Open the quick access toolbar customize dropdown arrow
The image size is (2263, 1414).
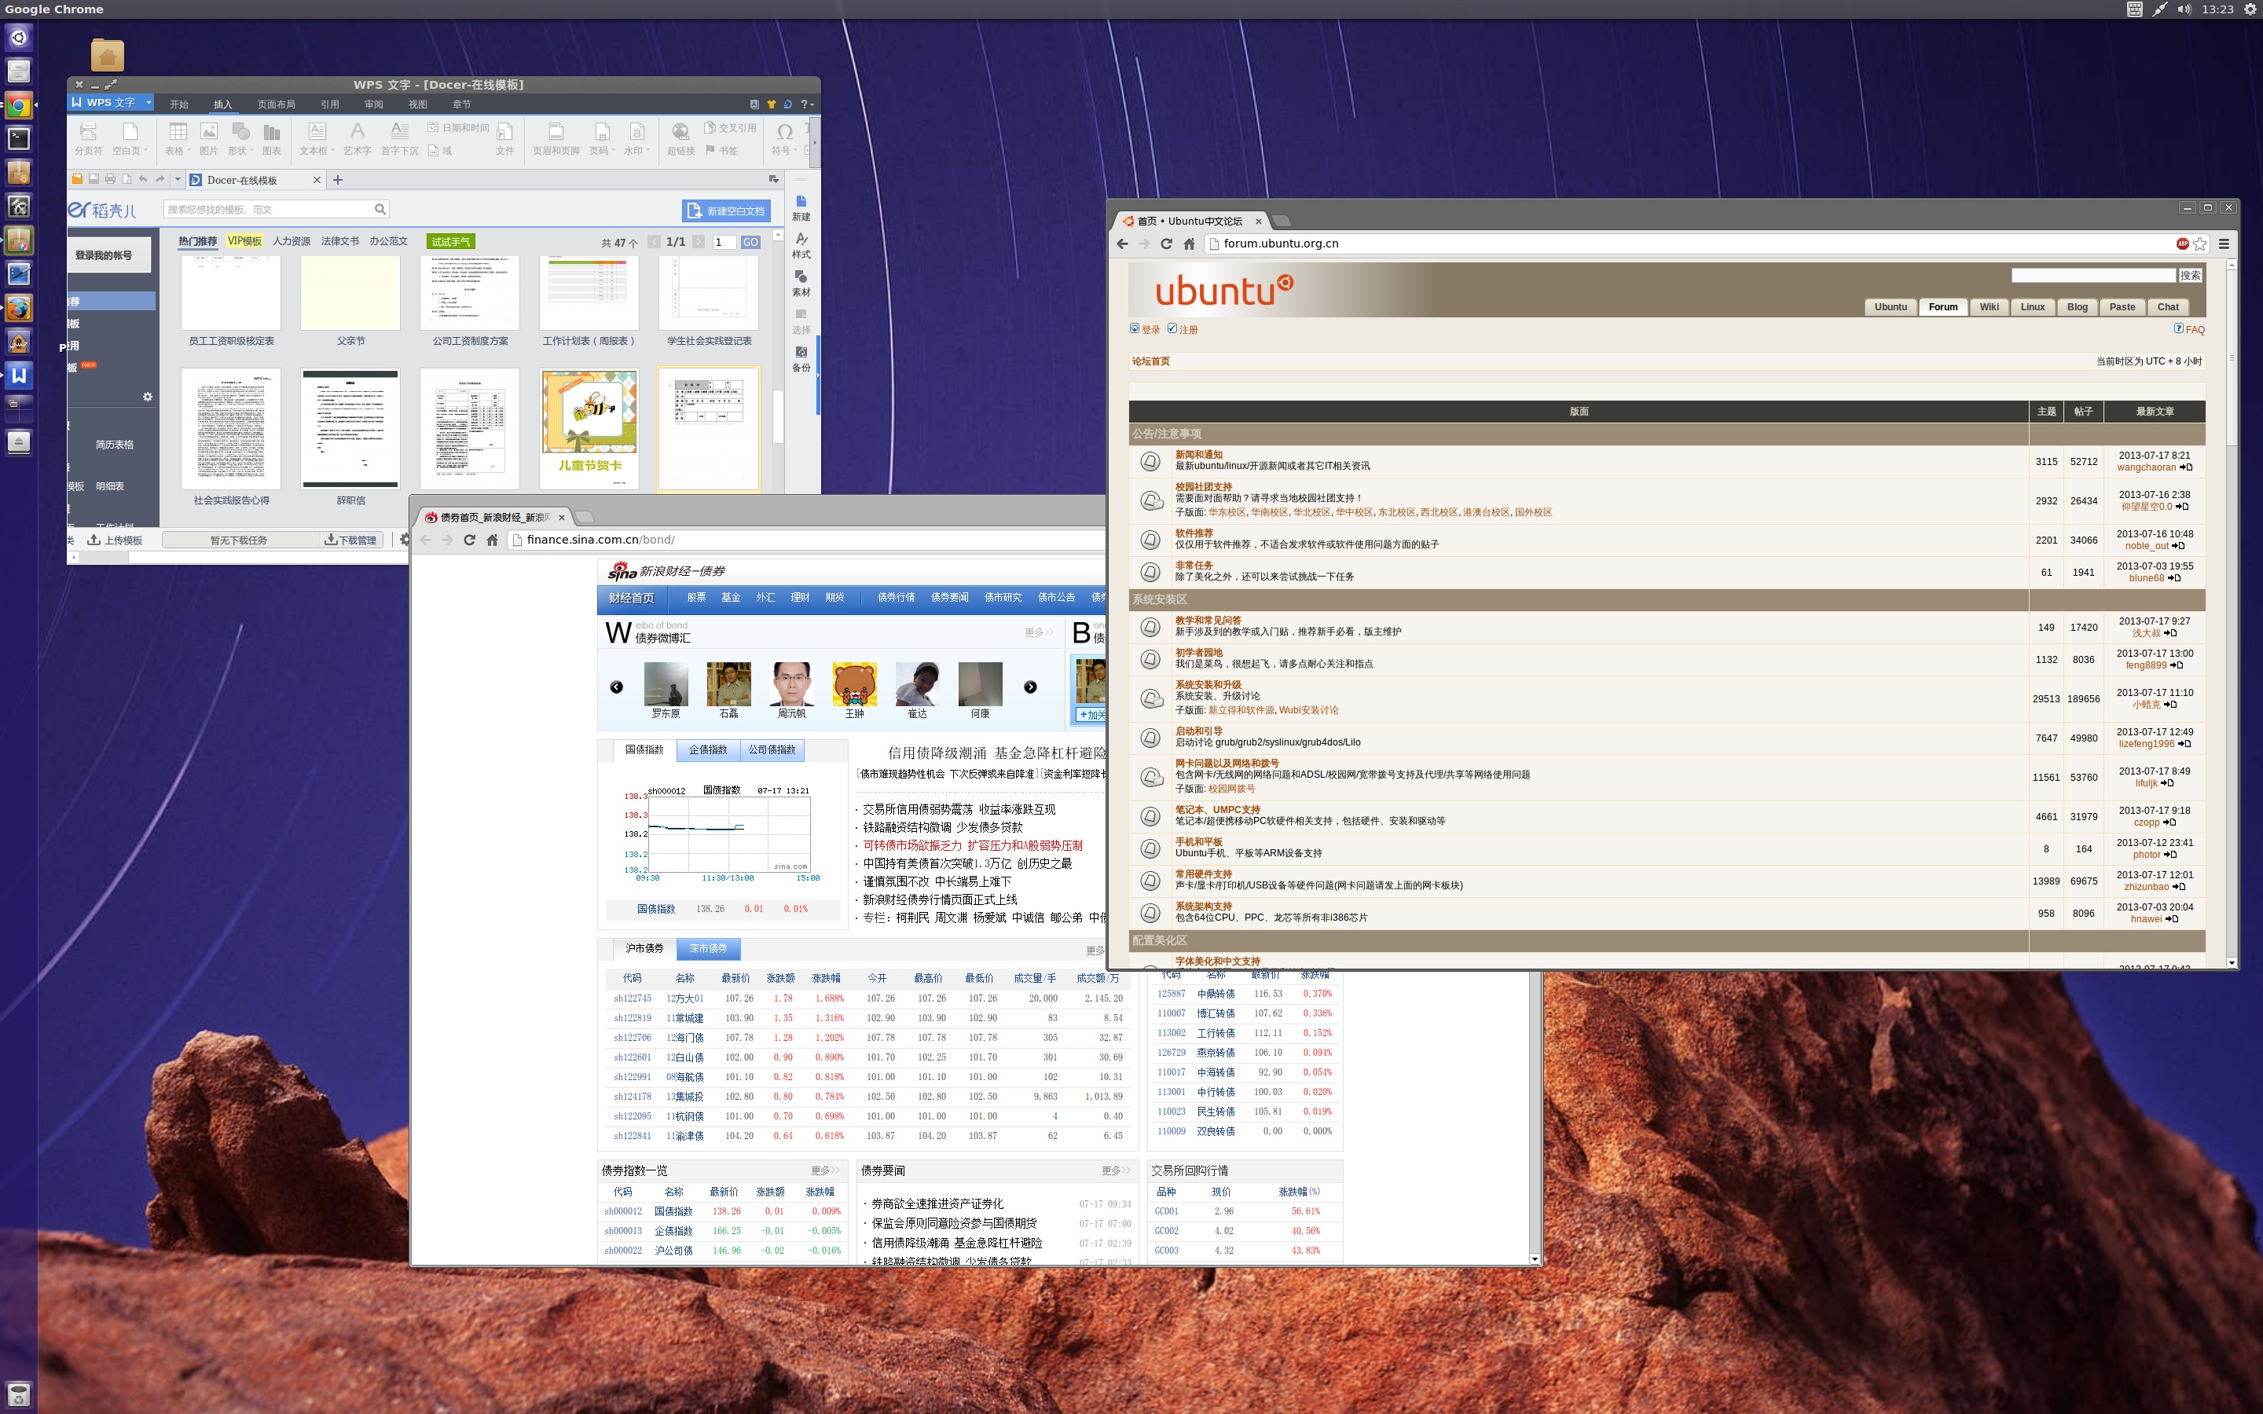tap(178, 178)
